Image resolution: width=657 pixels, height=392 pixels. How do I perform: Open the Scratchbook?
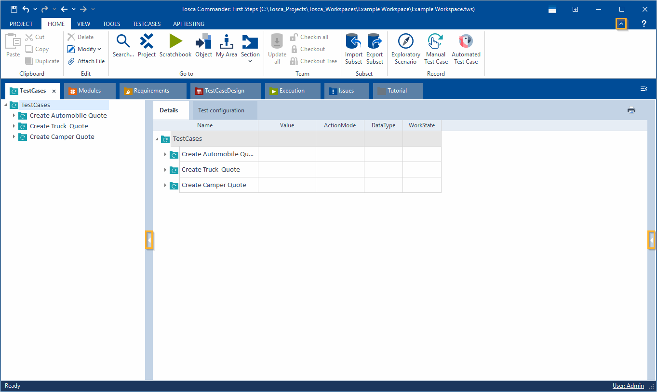coord(175,46)
